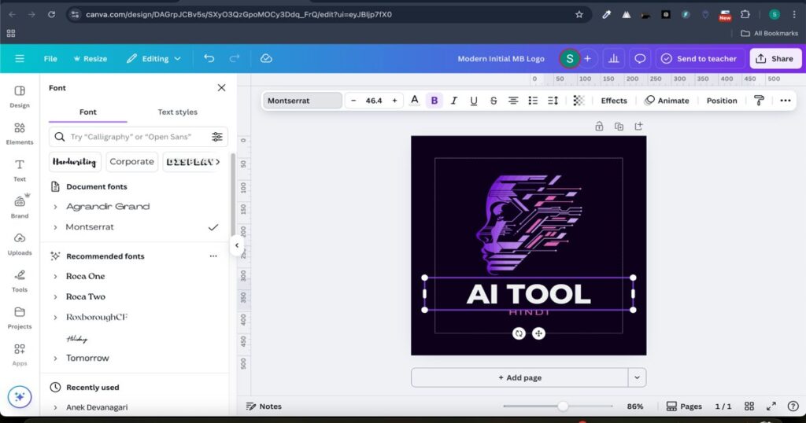This screenshot has width=806, height=423.
Task: Toggle bulleted list formatting
Action: click(533, 101)
